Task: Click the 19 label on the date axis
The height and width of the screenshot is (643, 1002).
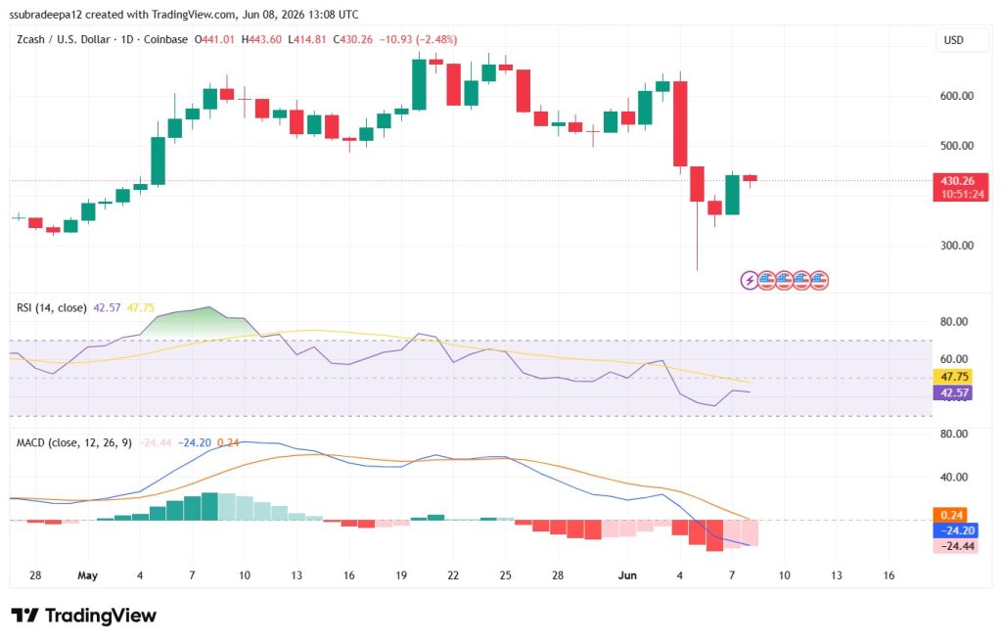Action: [x=400, y=575]
